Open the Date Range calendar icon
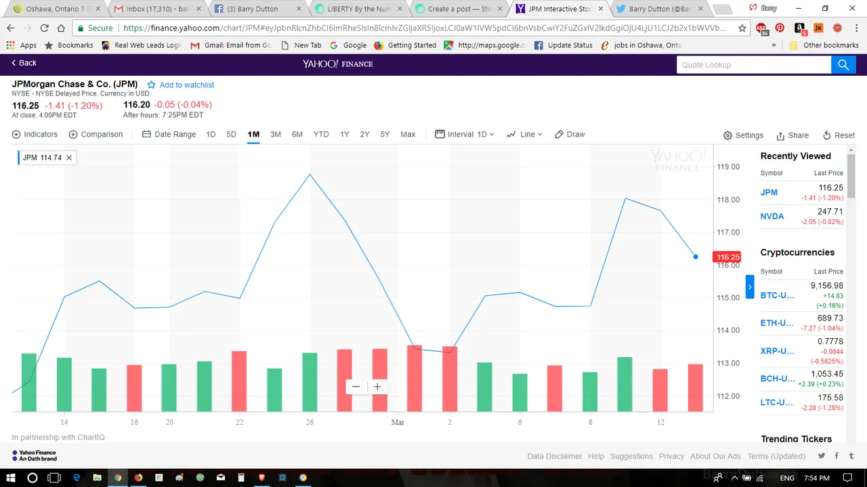 pyautogui.click(x=146, y=135)
